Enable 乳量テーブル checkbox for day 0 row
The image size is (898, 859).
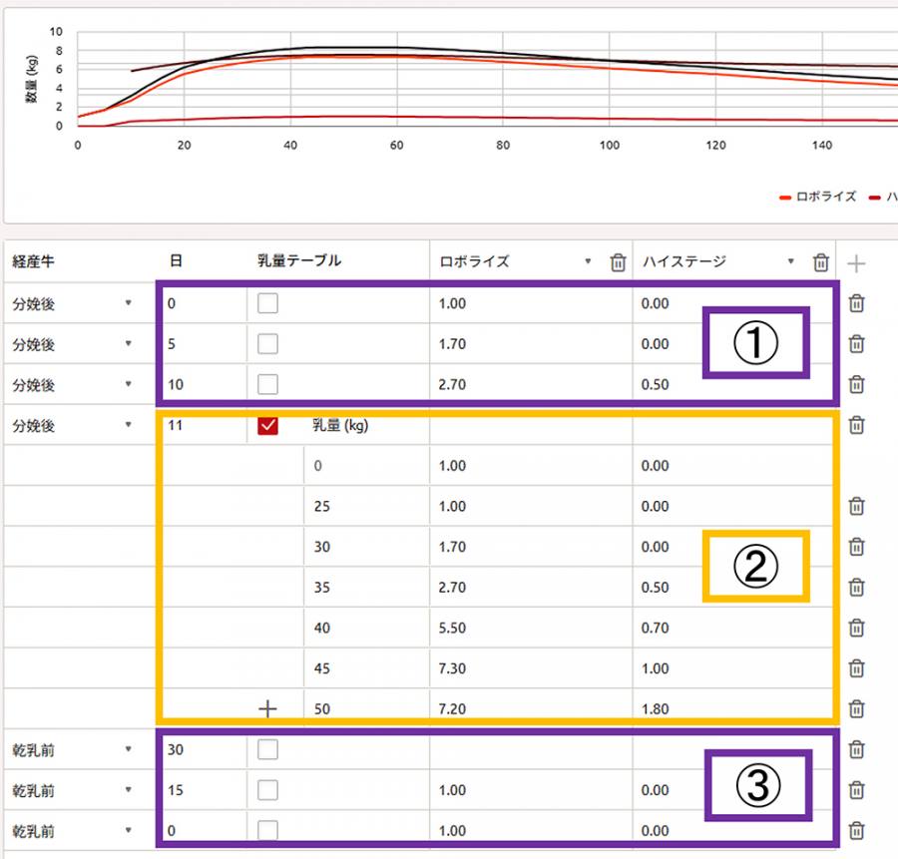pos(267,303)
